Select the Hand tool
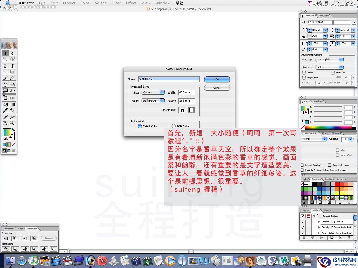This screenshot has height=268, width=358. pos(5,123)
